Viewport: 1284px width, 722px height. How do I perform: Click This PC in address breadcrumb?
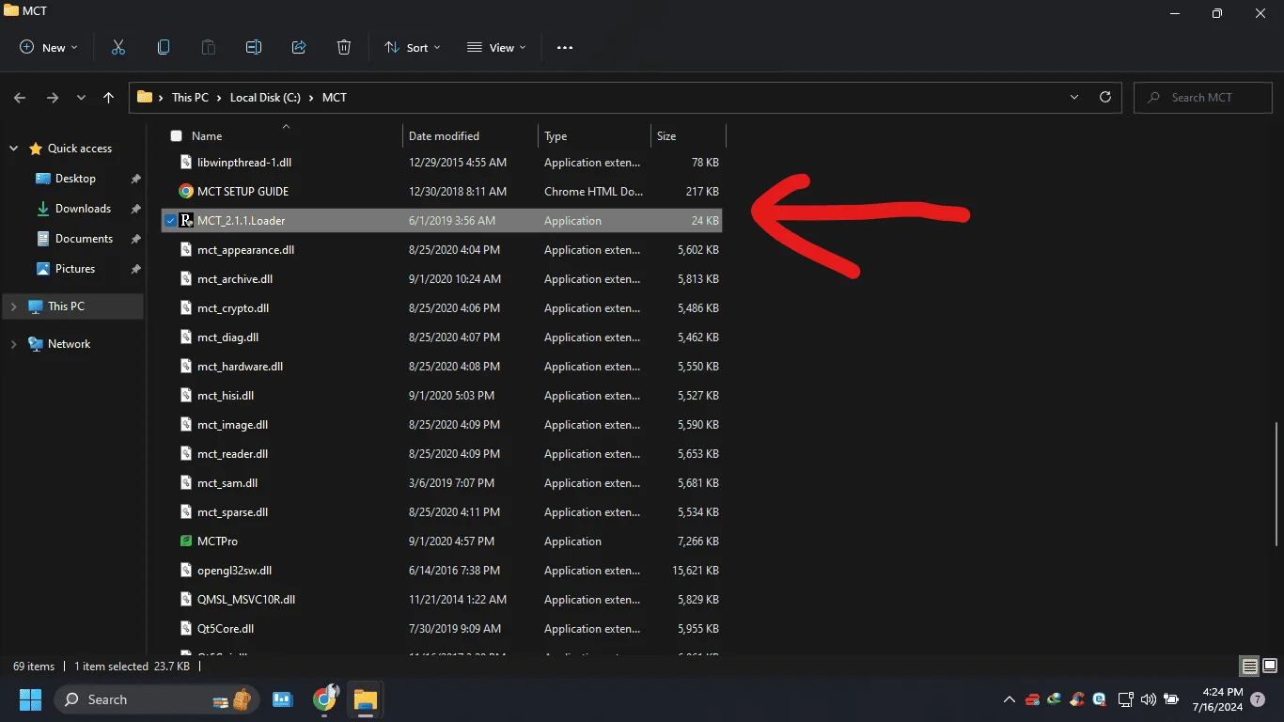190,97
